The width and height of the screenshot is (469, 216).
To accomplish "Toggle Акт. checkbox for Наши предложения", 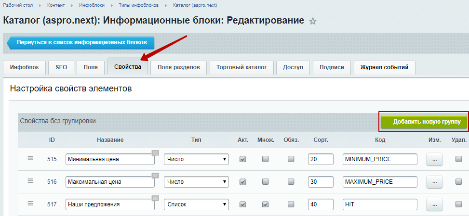I will (x=243, y=204).
